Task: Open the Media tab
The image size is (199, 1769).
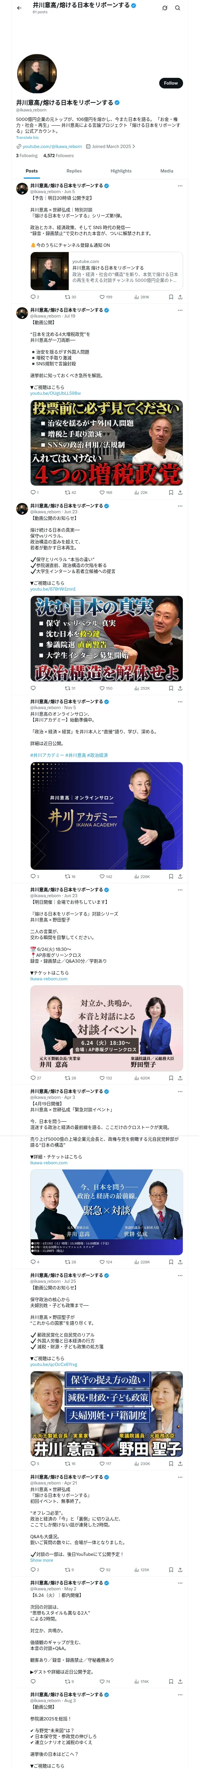Action: [167, 171]
